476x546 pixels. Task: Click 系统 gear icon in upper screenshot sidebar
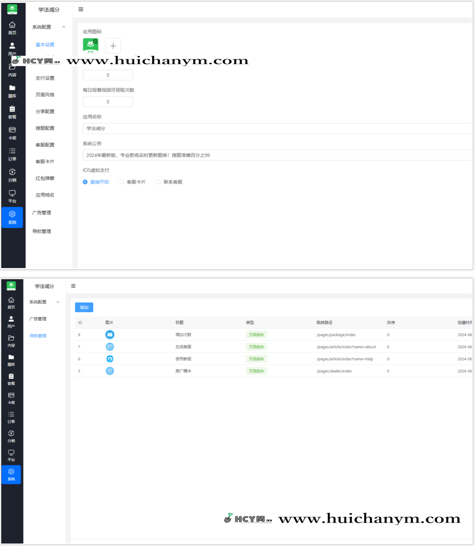(x=12, y=214)
